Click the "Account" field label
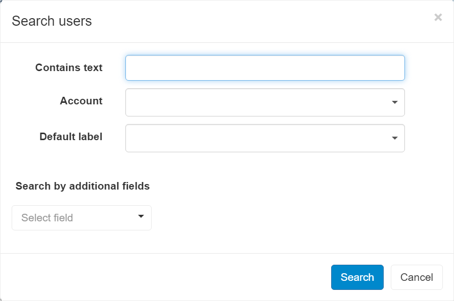 click(81, 101)
